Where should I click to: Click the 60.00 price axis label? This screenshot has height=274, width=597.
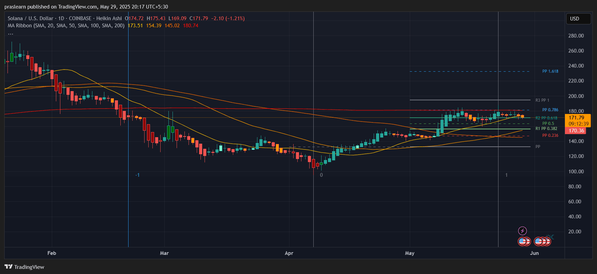575,202
